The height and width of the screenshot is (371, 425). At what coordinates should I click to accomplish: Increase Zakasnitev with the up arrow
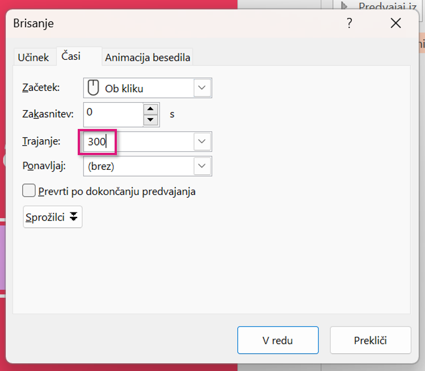(x=150, y=109)
